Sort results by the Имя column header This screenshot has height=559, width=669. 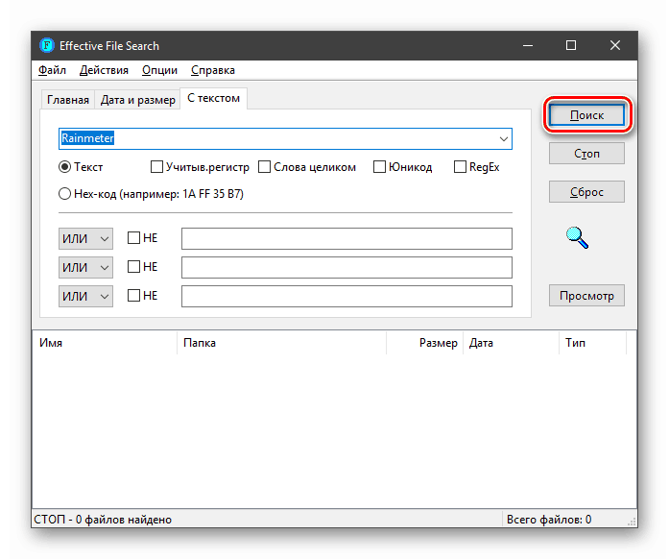tap(105, 343)
